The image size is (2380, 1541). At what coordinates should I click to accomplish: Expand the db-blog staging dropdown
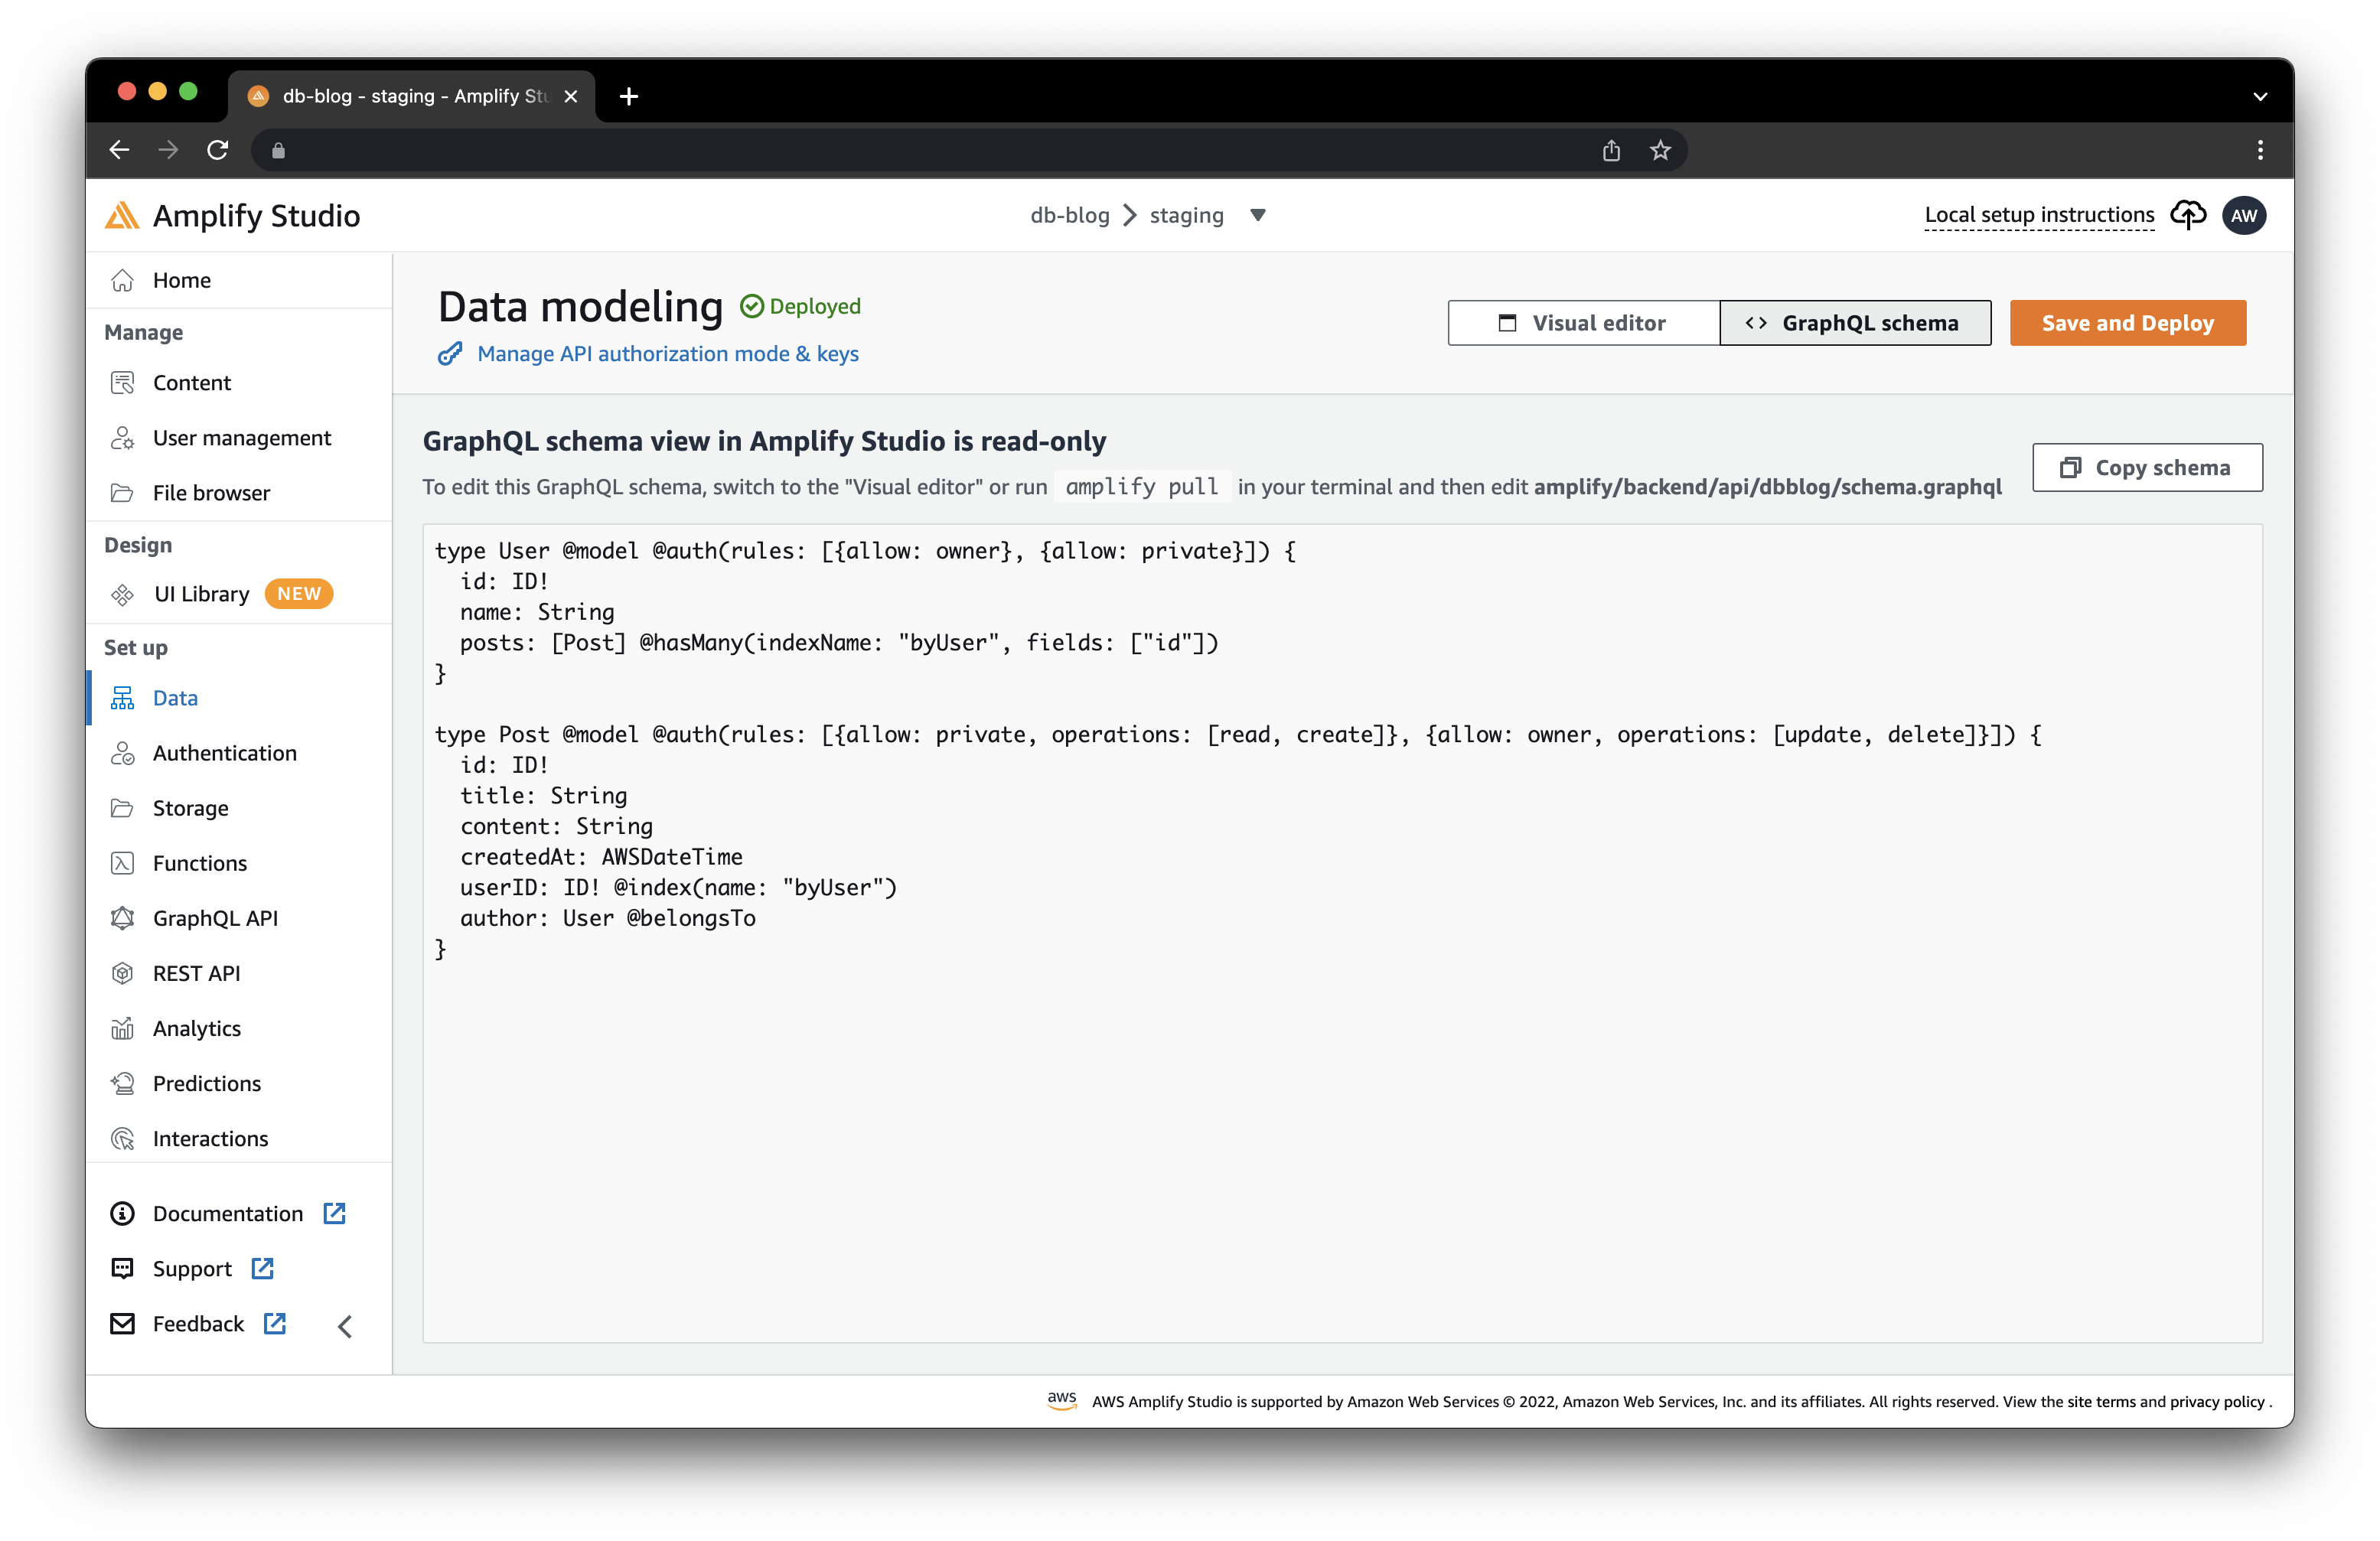pos(1261,215)
